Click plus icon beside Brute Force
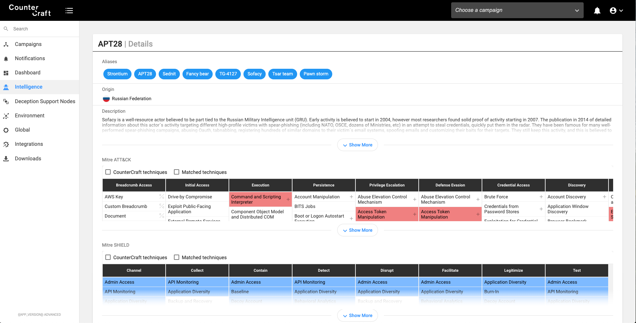 [541, 197]
